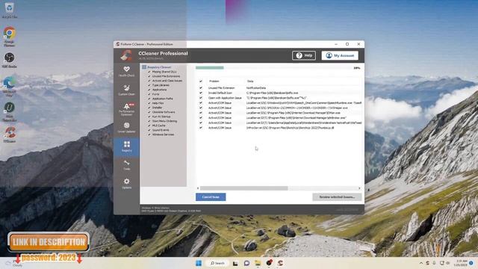
Task: Toggle the select-all checkbox in results header
Action: point(201,81)
